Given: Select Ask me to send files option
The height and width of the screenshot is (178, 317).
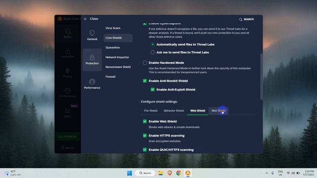Looking at the screenshot, I should (153, 52).
